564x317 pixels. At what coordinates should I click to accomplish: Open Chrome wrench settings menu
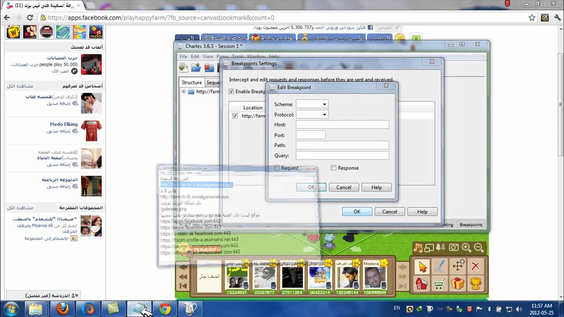(557, 18)
